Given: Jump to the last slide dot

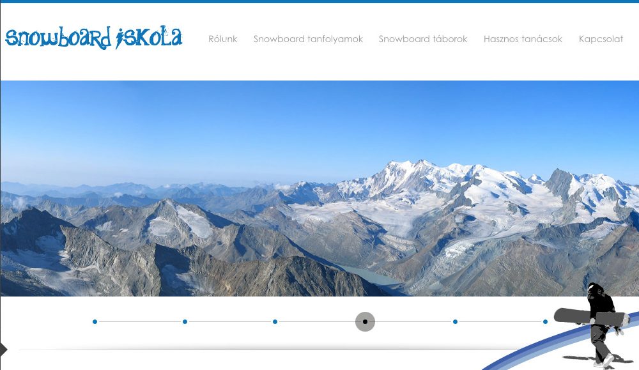Looking at the screenshot, I should tap(545, 321).
